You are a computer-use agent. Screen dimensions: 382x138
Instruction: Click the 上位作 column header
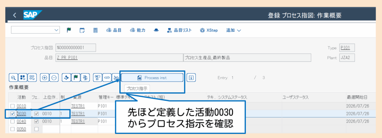[51, 97]
